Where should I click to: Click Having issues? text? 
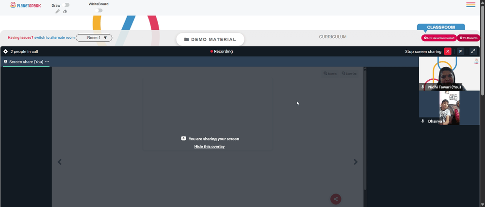click(20, 38)
